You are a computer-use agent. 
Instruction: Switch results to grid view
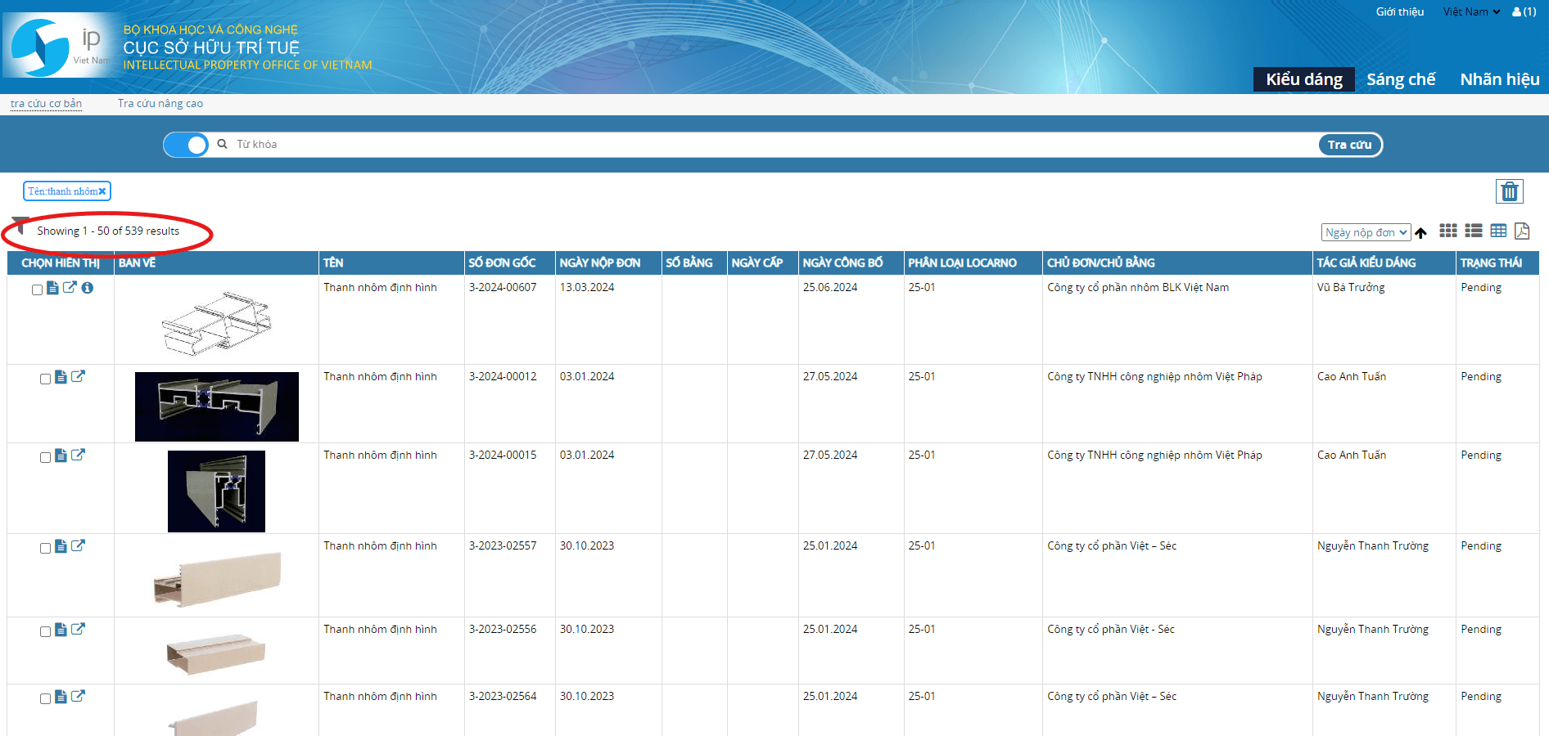pos(1447,231)
